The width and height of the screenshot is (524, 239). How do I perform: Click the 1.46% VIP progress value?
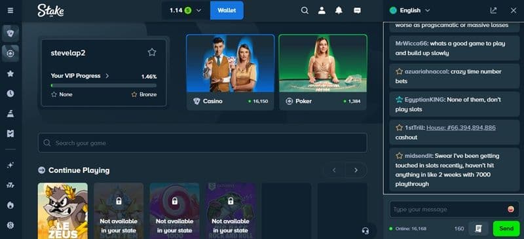(x=149, y=77)
